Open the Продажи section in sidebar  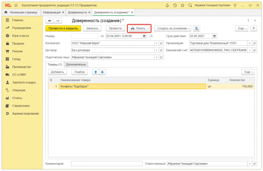18,44
